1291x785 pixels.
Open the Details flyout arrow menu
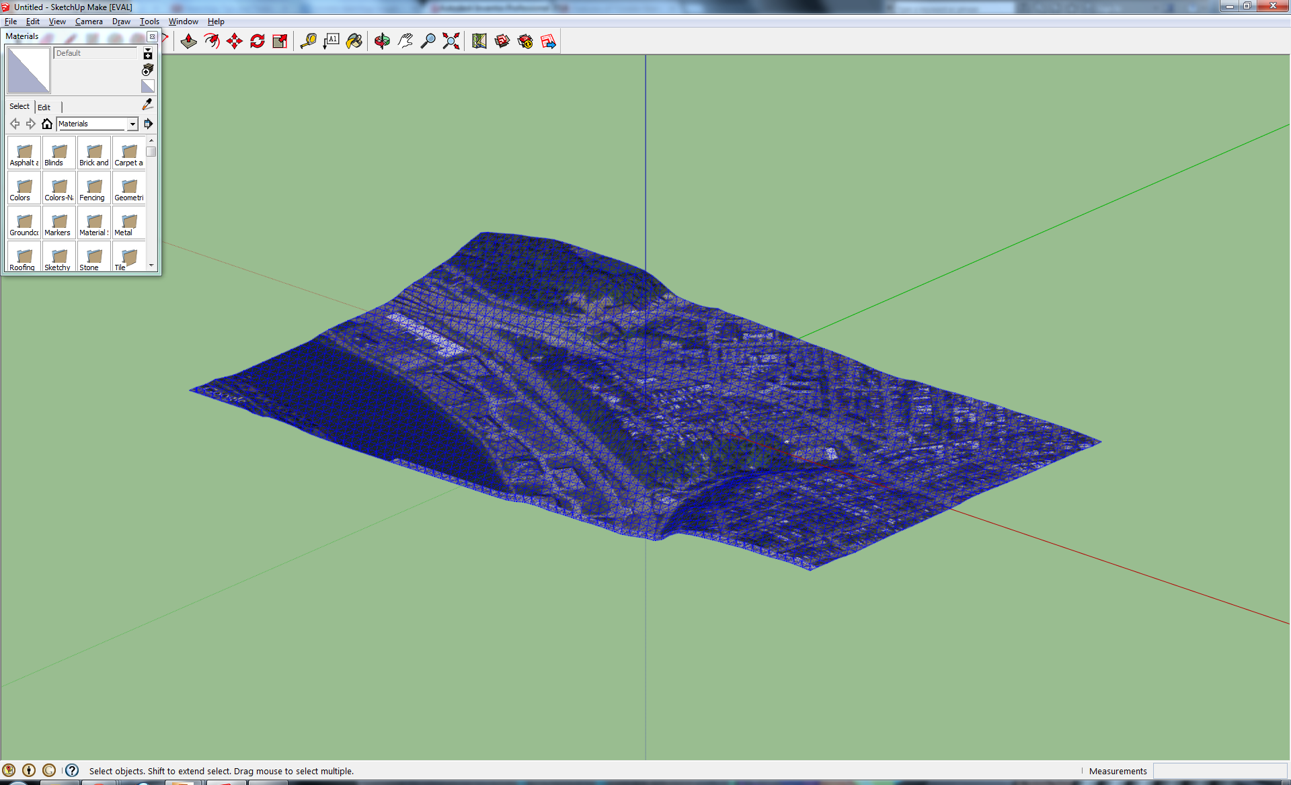[x=148, y=124]
